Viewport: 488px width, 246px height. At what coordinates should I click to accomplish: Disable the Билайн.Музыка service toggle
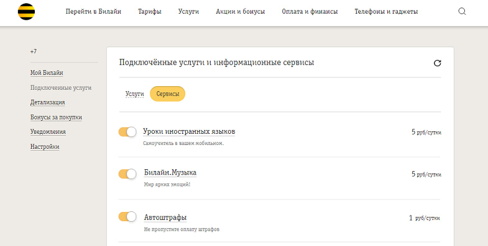tap(127, 174)
